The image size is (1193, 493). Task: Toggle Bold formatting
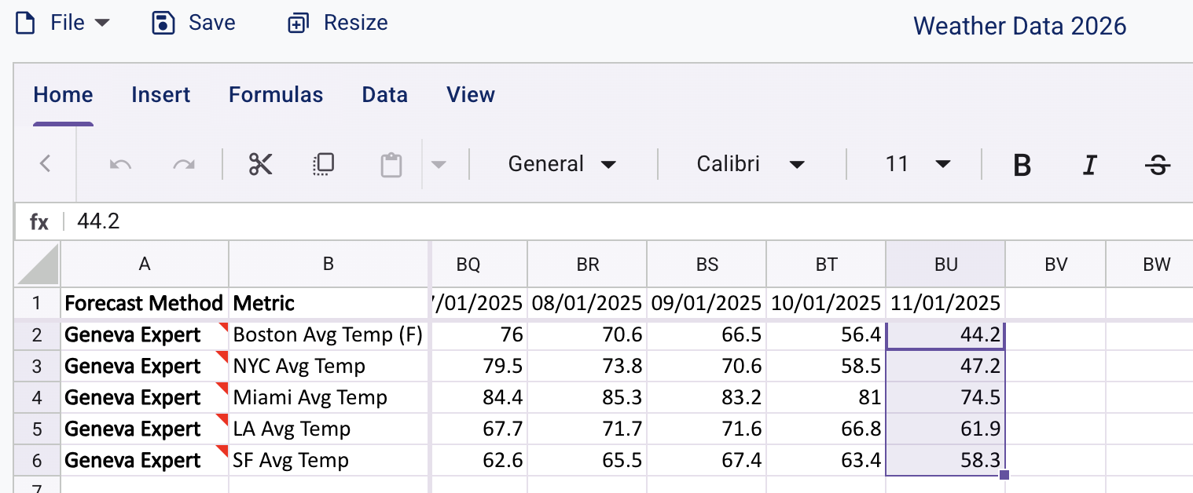pyautogui.click(x=1022, y=165)
